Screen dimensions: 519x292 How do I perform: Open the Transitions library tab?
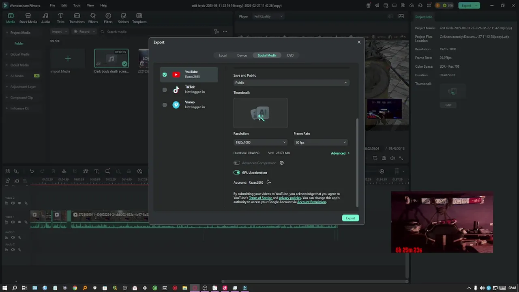coord(77,18)
